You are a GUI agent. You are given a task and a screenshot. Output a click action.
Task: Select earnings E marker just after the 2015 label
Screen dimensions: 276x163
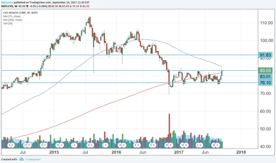pos(61,145)
